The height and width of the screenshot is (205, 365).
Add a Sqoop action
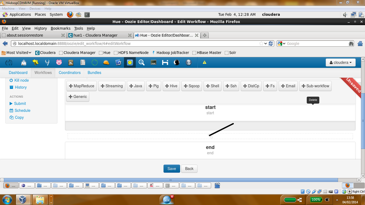click(191, 86)
